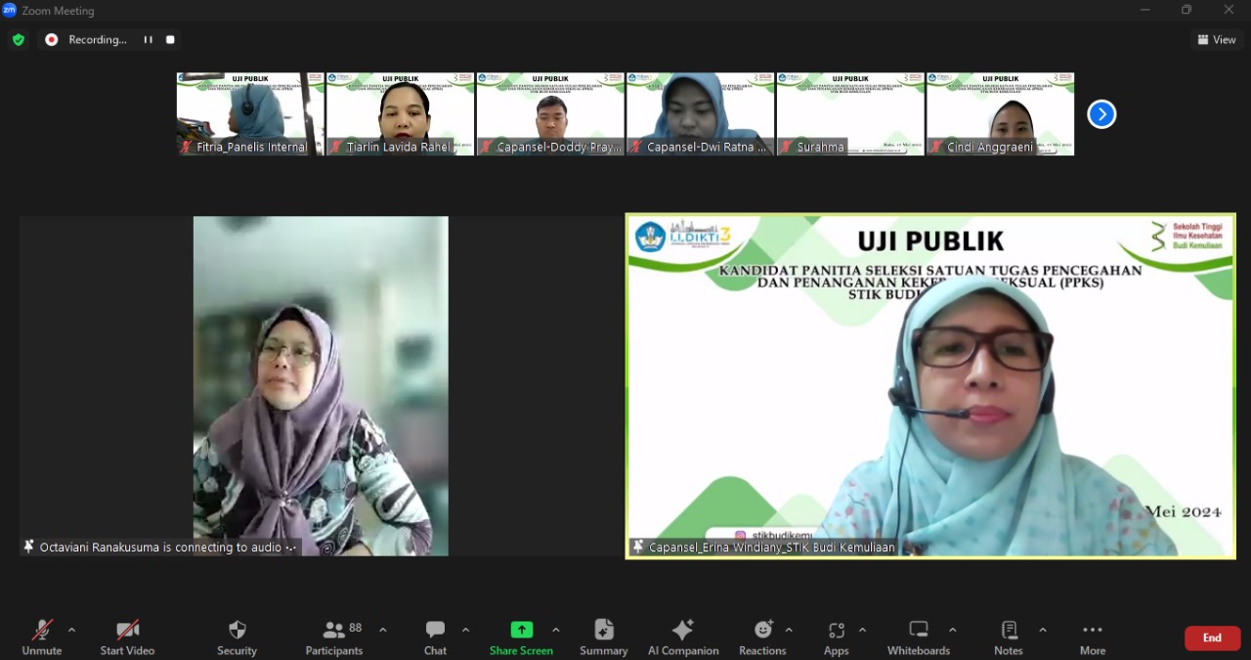1251x660 pixels.
Task: Click the pin icon beside Octaviani Ranakusuma
Action: [29, 547]
